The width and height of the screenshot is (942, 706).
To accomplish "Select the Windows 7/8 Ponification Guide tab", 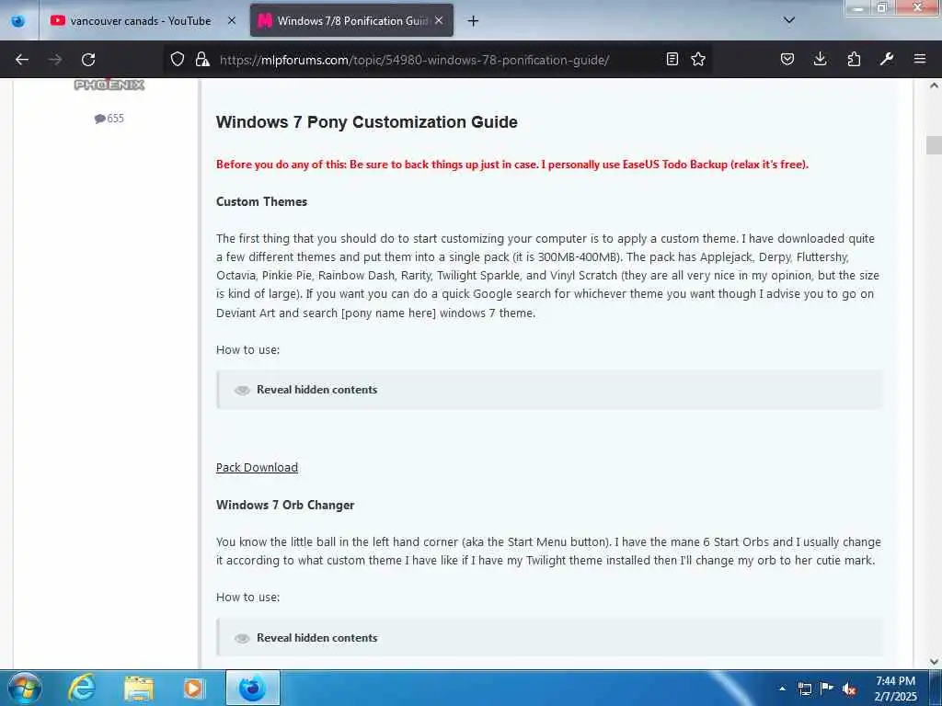I will pyautogui.click(x=351, y=20).
